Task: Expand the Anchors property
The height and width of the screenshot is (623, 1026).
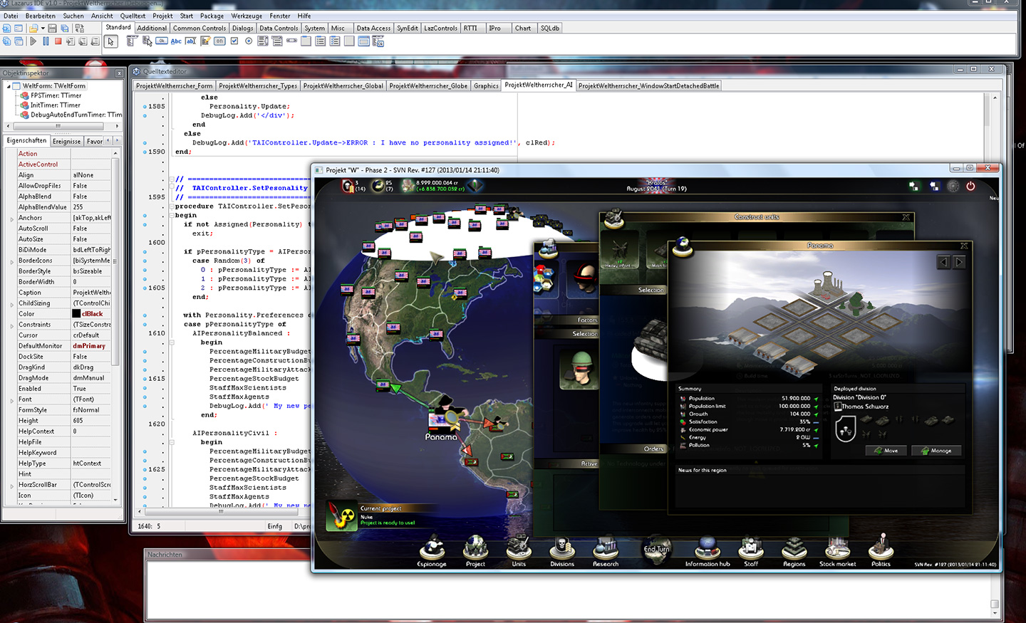Action: pos(11,219)
